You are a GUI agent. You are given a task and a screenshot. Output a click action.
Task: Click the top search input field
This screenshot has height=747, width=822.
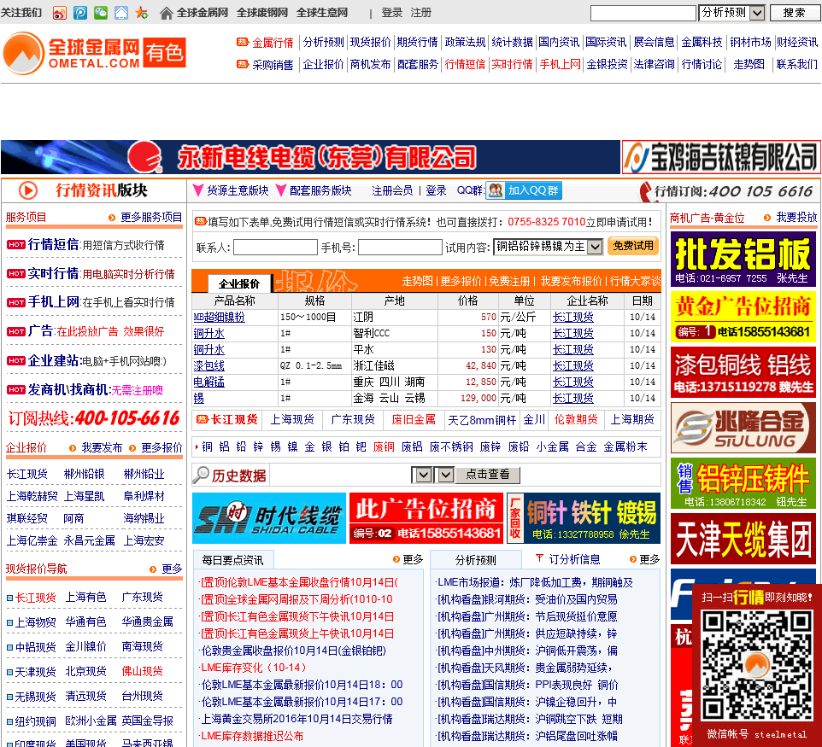[x=643, y=13]
